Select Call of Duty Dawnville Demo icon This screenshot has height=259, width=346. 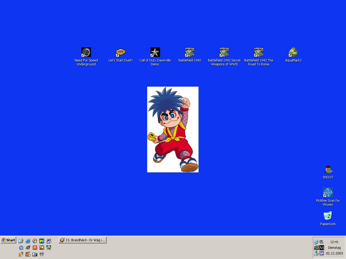[x=155, y=57]
